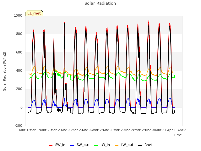Click the 200 y-axis tick label
Image resolution: width=201 pixels, height=151 pixels.
tap(19, 89)
